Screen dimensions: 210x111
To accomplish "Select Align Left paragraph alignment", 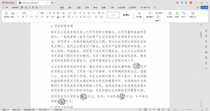I will click(x=69, y=17).
